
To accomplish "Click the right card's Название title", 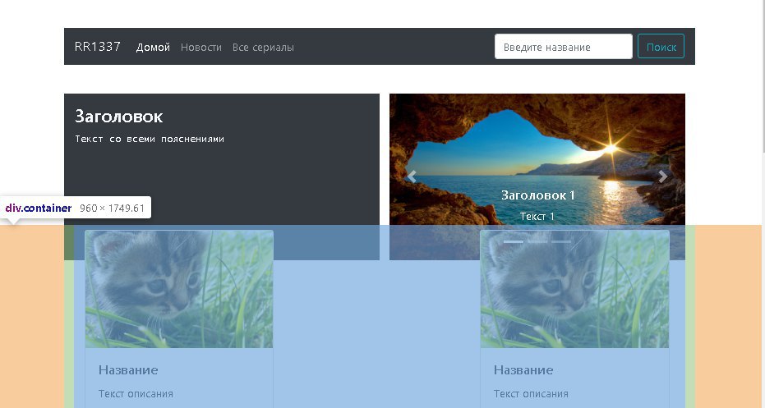I will (523, 370).
